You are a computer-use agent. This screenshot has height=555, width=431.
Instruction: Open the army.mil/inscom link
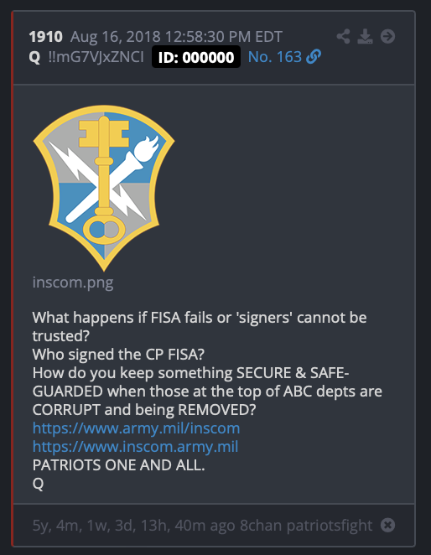[x=137, y=428]
